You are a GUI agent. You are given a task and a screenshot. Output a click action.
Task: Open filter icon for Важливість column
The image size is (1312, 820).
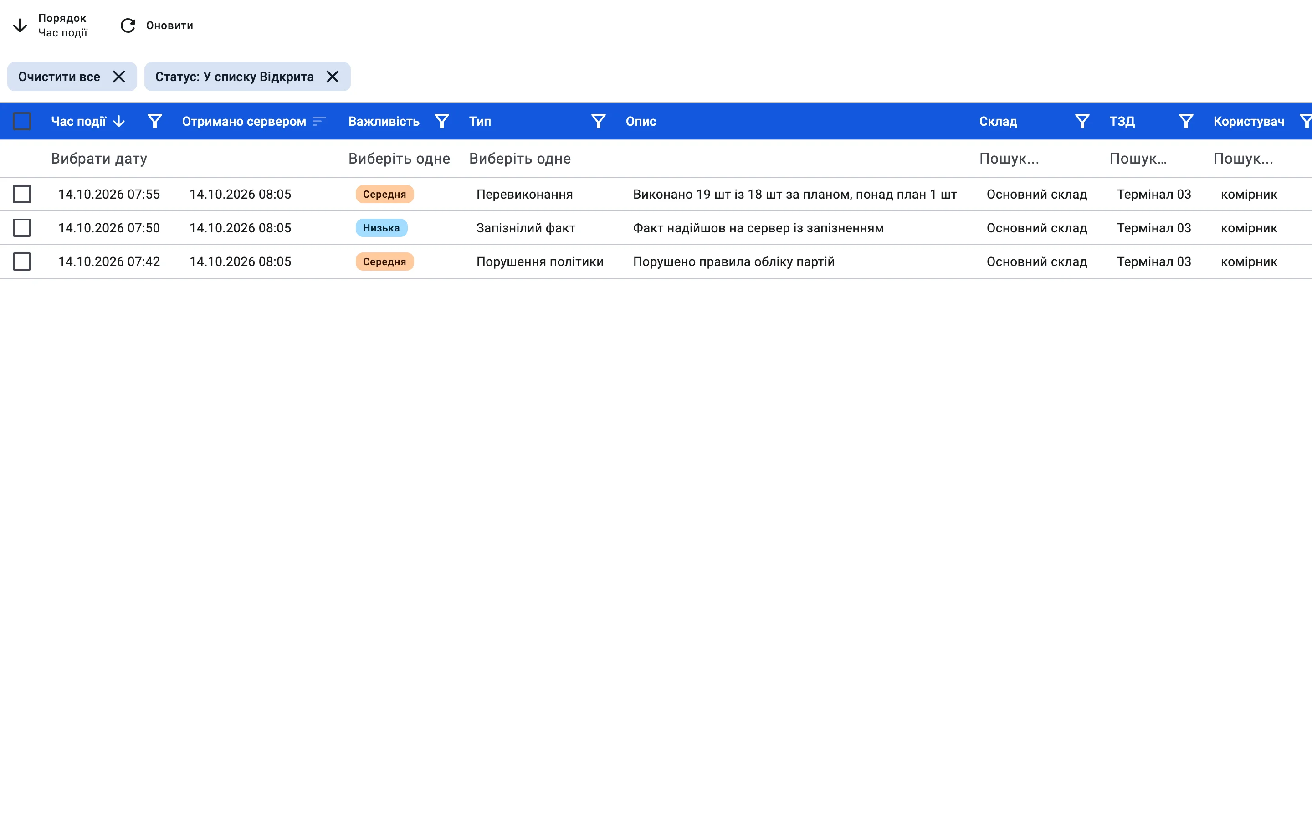coord(442,122)
